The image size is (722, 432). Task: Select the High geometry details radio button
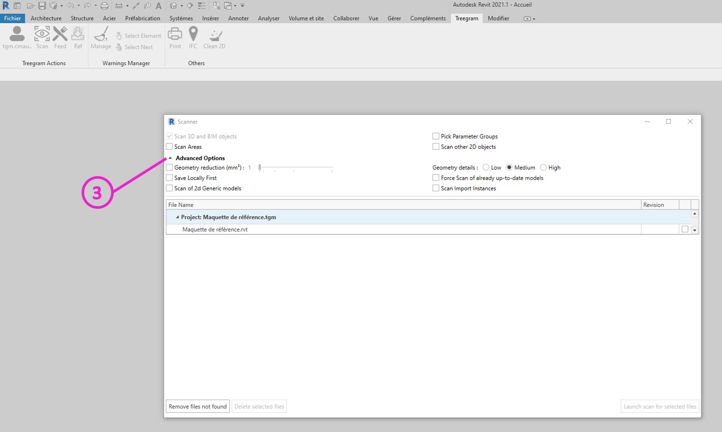tap(543, 168)
